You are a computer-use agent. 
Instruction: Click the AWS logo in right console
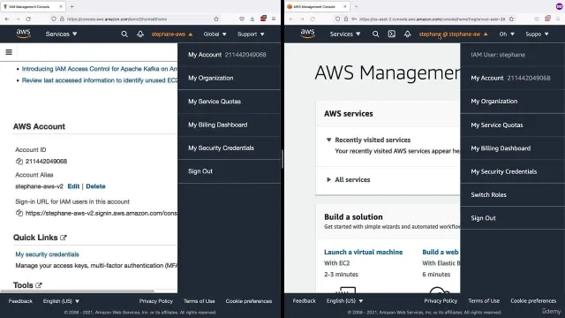pyautogui.click(x=307, y=34)
